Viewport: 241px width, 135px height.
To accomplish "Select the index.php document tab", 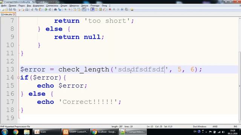I will click(8, 14).
